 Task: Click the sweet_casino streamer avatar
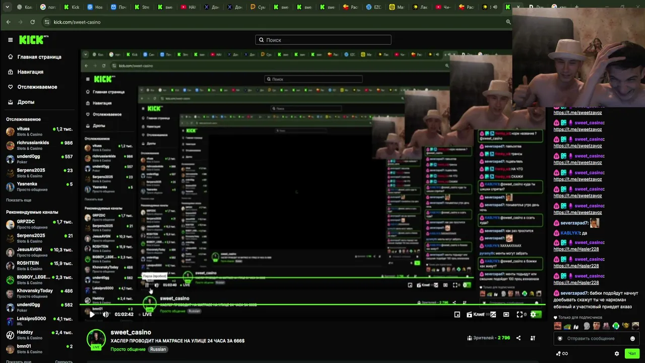tap(96, 339)
